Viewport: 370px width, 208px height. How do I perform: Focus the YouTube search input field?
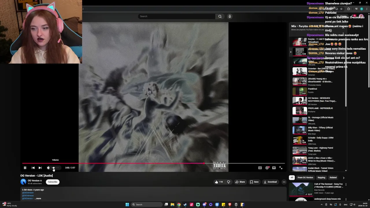coord(177,16)
